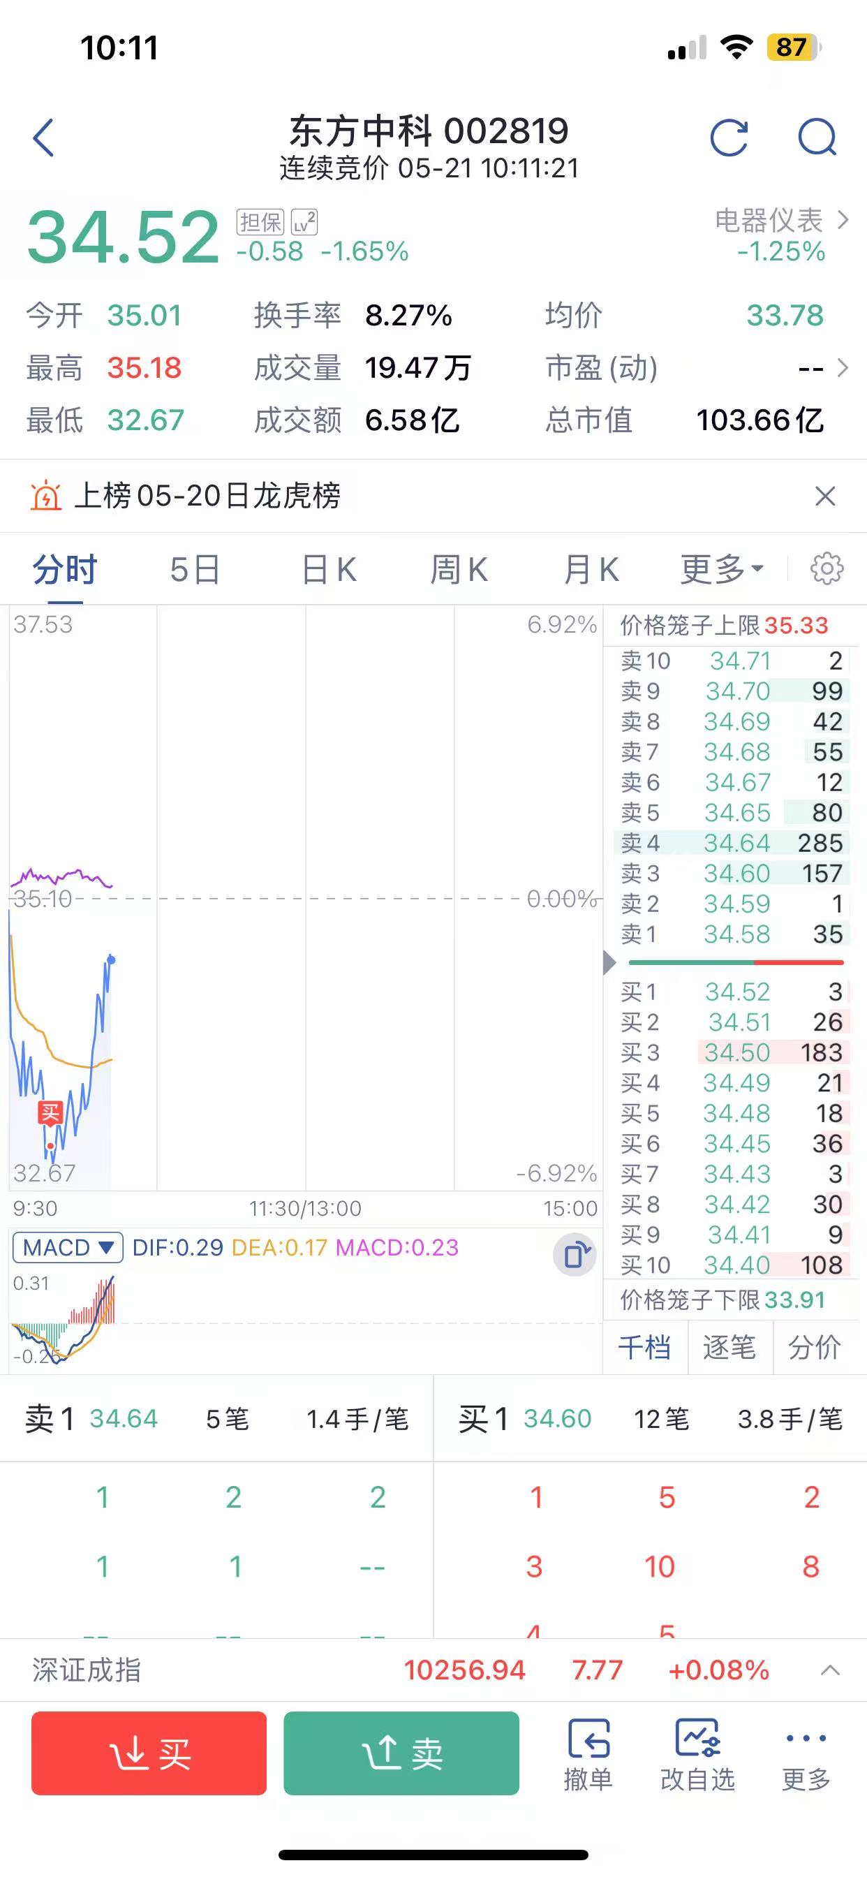
Task: Collapse order book via gray triangle handle
Action: click(610, 962)
